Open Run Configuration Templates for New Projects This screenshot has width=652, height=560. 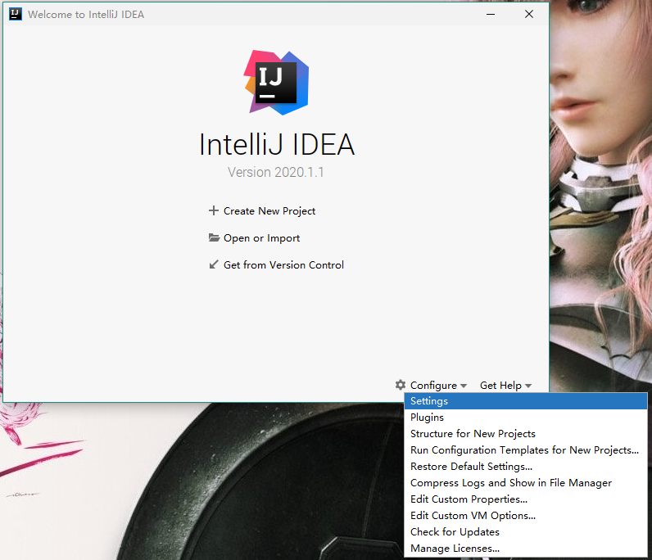tap(526, 450)
